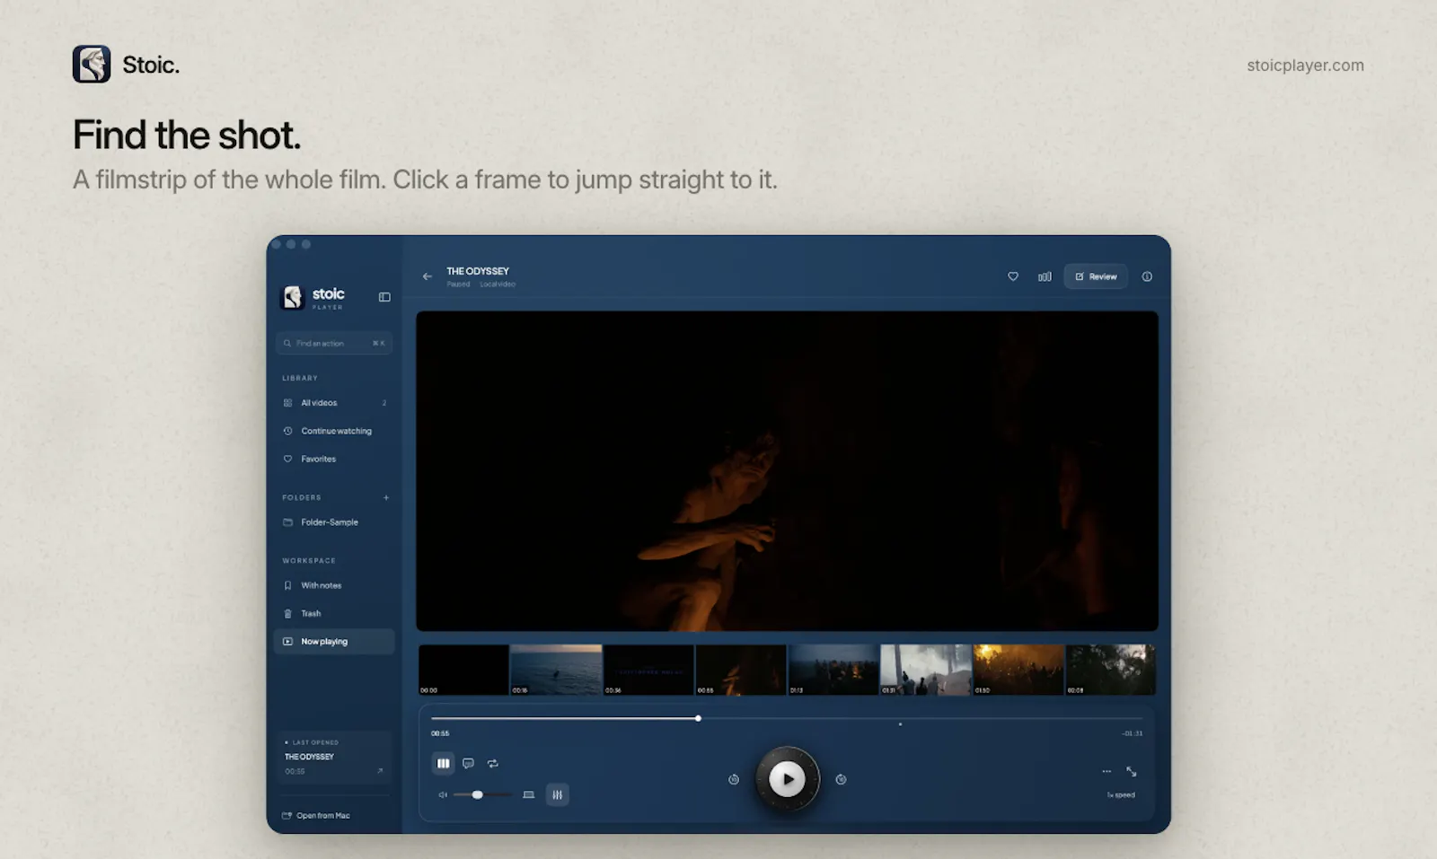The width and height of the screenshot is (1437, 859).
Task: Open the last opened The Odyssey card
Action: 334,758
